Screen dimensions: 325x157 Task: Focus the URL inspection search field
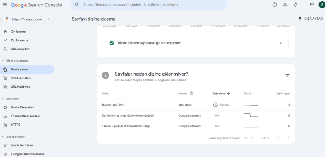tap(149, 4)
